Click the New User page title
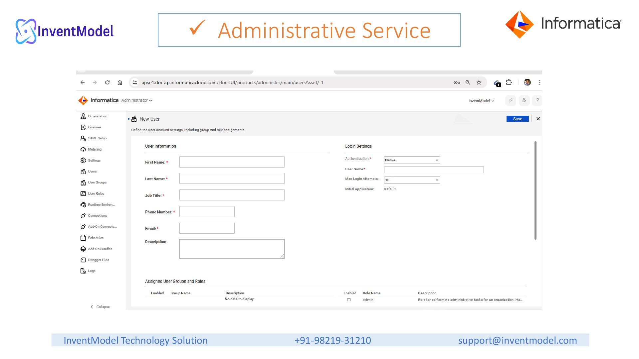The image size is (639, 359). [149, 119]
